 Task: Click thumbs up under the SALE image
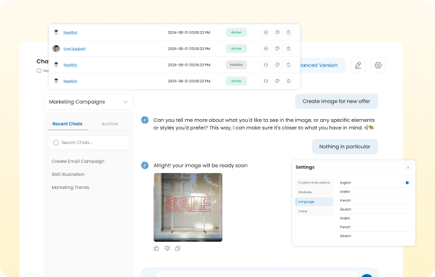click(157, 248)
